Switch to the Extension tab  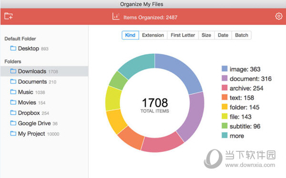click(153, 35)
